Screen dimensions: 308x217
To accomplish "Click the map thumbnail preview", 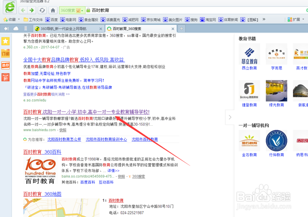I will pyautogui.click(x=62, y=208).
